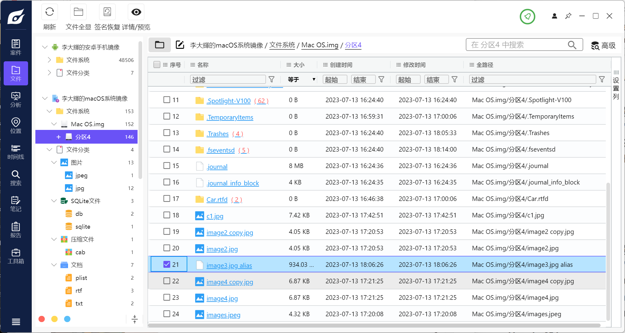Click the Refresh (刷新) toolbar icon

click(49, 12)
